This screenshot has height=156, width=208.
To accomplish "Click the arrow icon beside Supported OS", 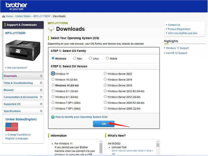I will [x=41, y=104].
